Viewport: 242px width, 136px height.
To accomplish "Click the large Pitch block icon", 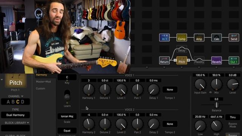I will (16, 80).
